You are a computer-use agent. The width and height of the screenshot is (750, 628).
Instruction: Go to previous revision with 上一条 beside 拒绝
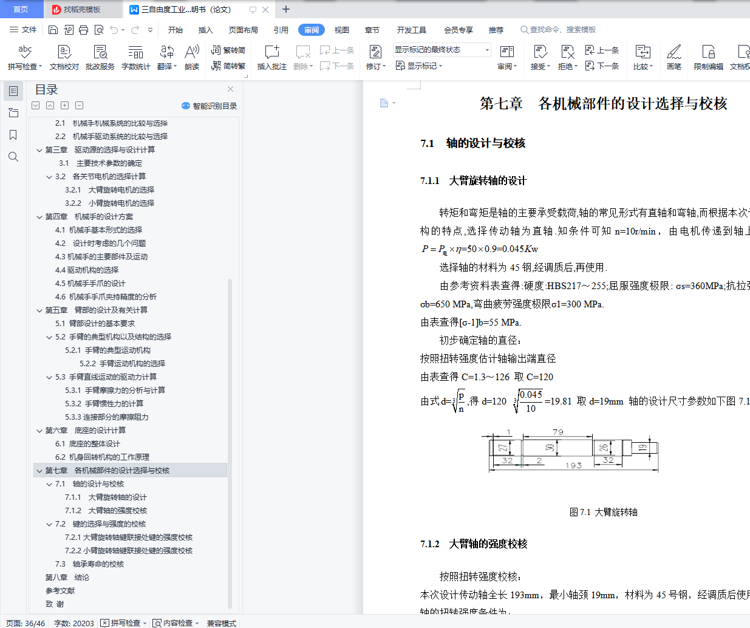602,50
